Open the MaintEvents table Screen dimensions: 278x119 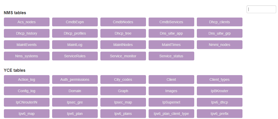tap(27, 45)
